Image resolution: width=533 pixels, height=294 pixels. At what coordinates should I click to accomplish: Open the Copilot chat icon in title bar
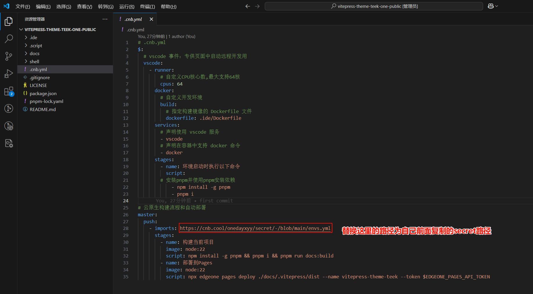pyautogui.click(x=491, y=6)
